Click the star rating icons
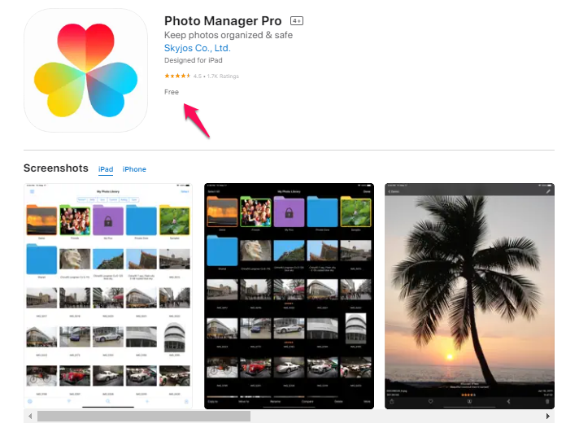 click(177, 76)
